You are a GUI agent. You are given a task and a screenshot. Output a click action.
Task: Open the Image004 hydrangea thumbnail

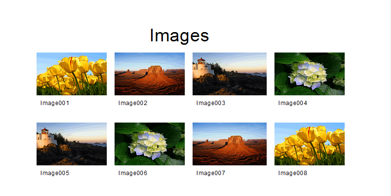tap(310, 74)
